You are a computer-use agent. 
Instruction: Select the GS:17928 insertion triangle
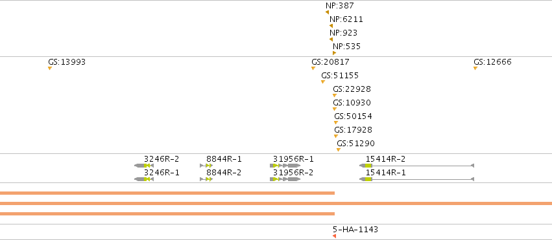(336, 136)
